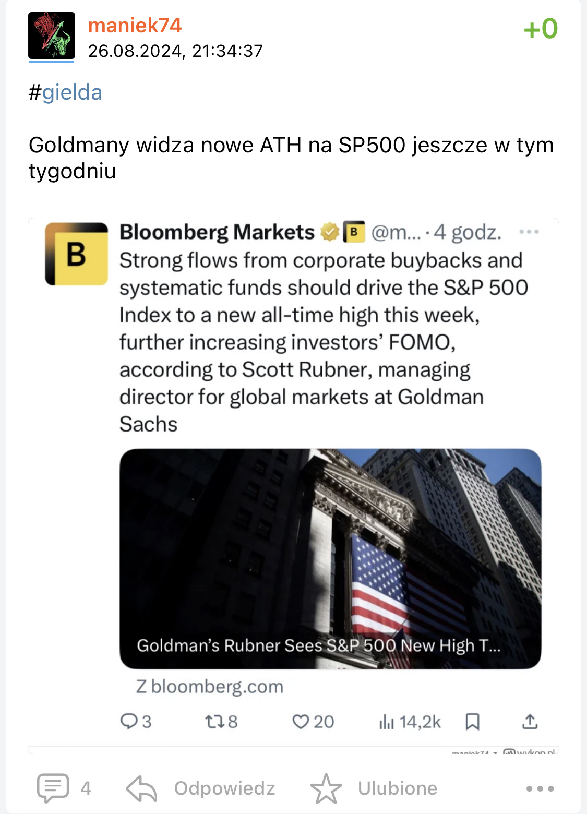Screen dimensions: 587x814
Task: Open the comments icon showing 4
Action: click(x=53, y=788)
